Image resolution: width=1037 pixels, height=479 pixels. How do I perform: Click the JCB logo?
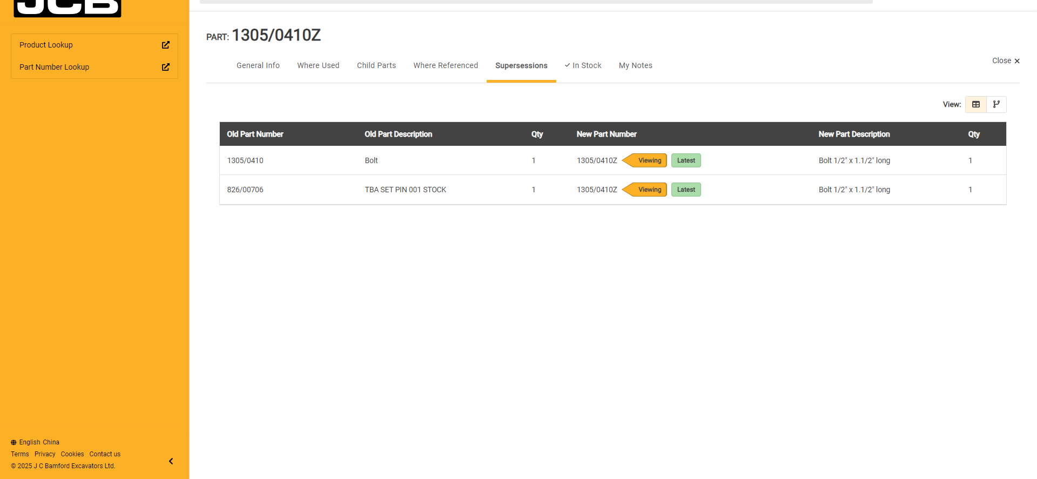68,8
